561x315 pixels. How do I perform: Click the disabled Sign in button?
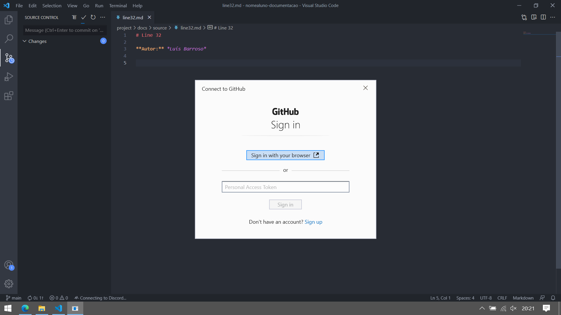coord(285,204)
